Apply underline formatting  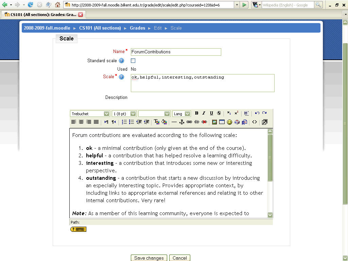coord(211,113)
